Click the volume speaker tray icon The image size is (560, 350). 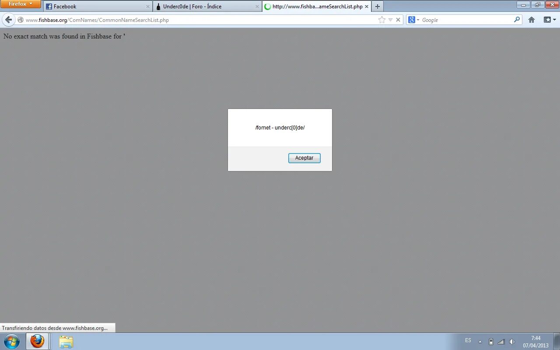(x=512, y=342)
